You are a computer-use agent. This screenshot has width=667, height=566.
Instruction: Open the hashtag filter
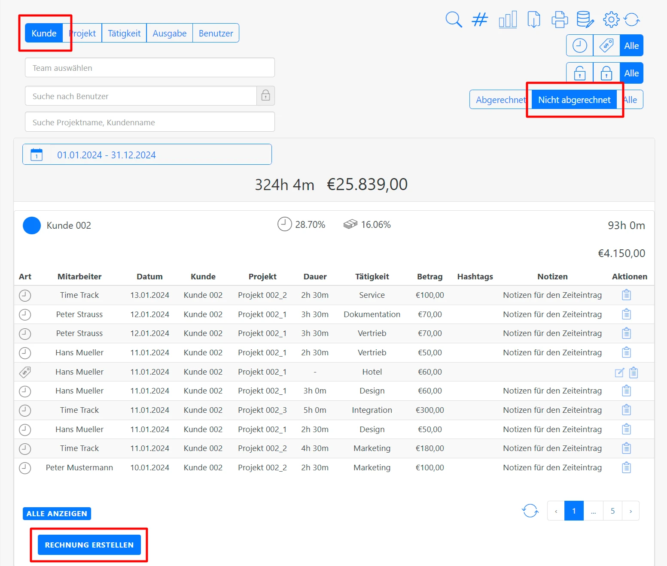[x=480, y=19]
